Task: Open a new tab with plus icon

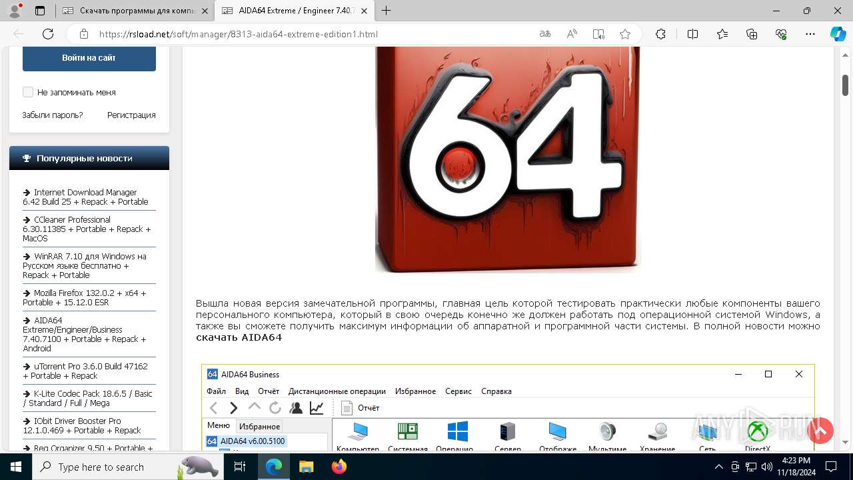Action: click(386, 11)
